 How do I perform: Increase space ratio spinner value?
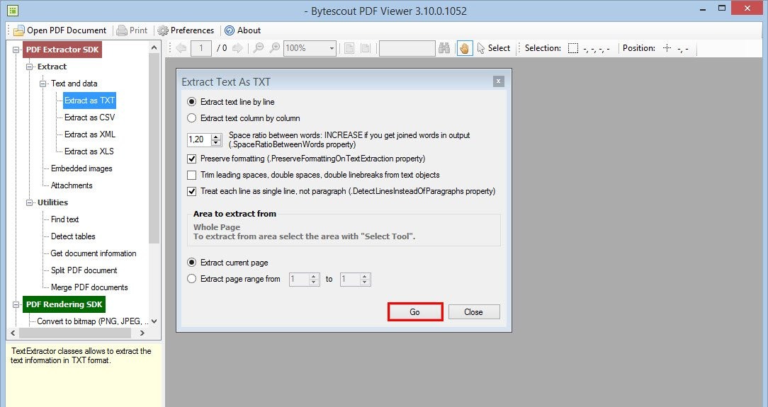click(x=216, y=137)
